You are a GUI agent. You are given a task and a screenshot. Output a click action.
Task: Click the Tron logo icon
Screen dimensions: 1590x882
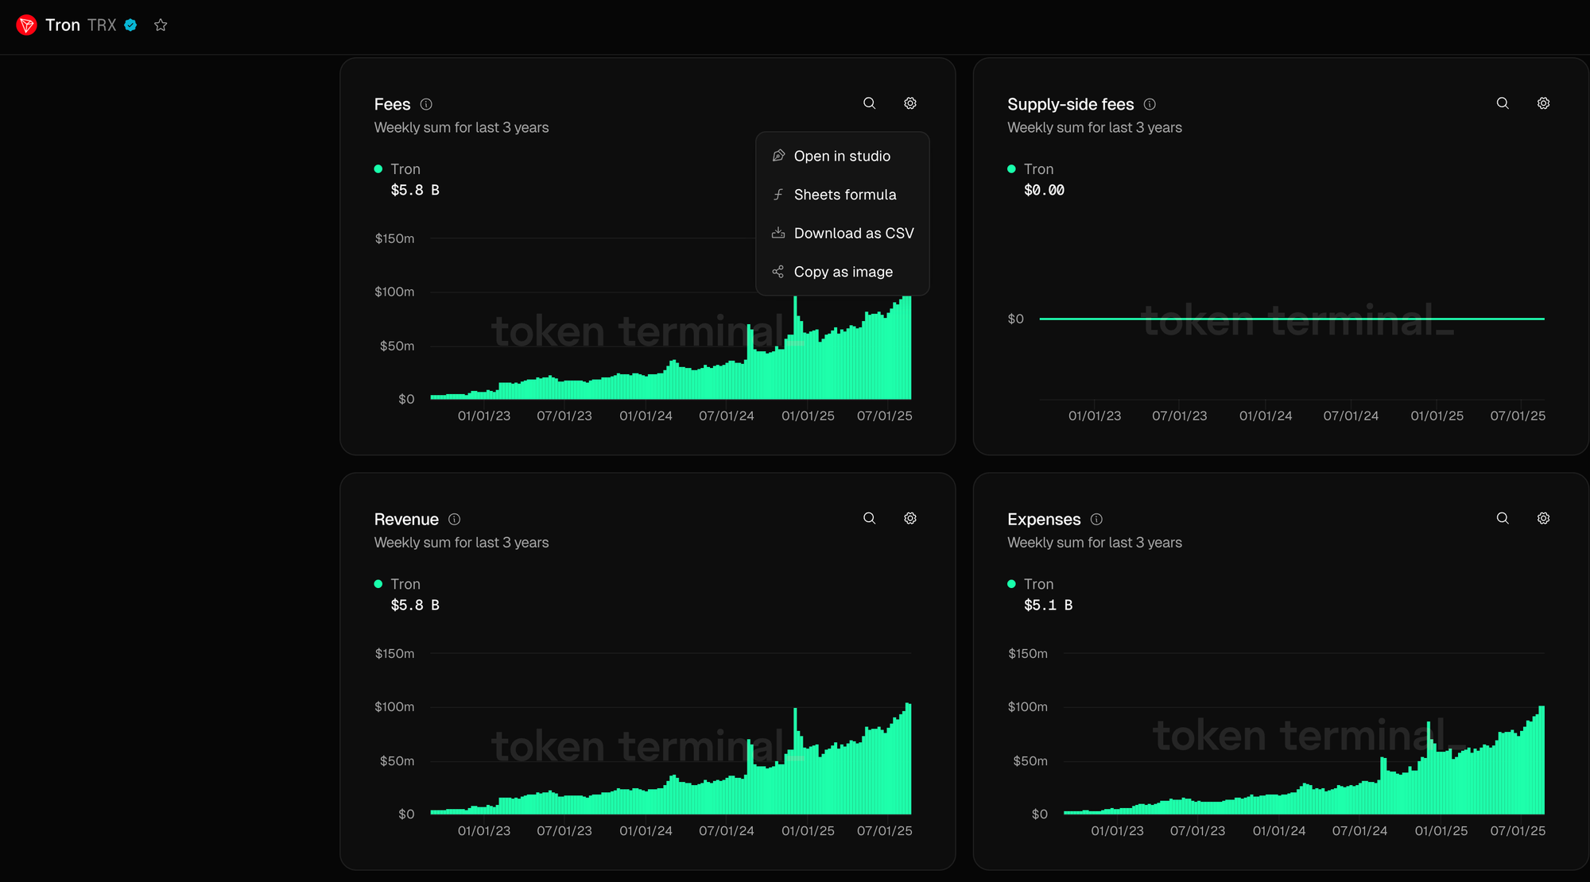pos(26,25)
